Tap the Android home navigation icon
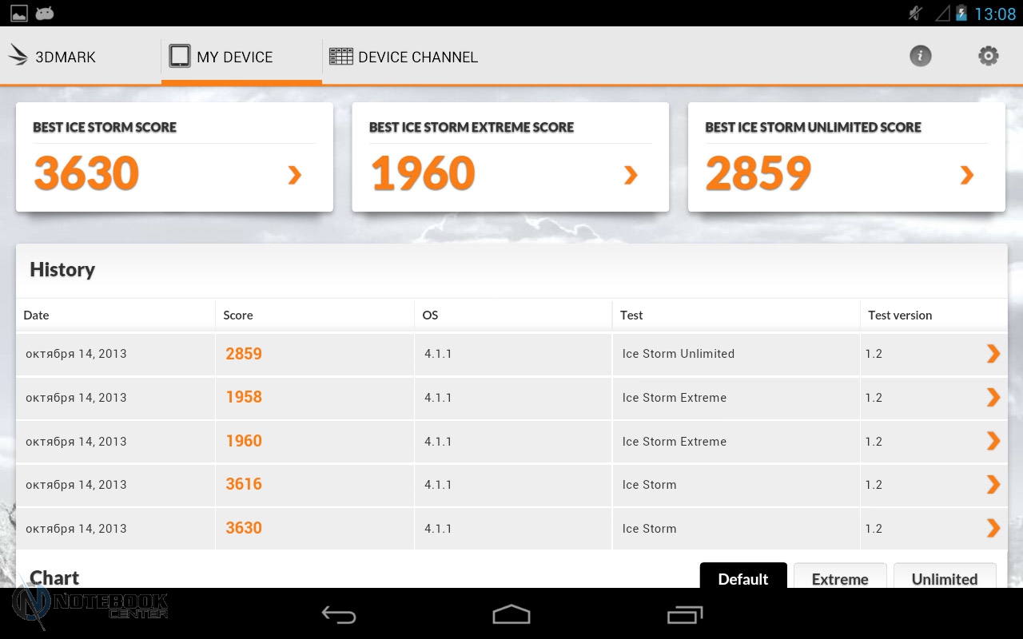This screenshot has height=639, width=1023. tap(511, 614)
